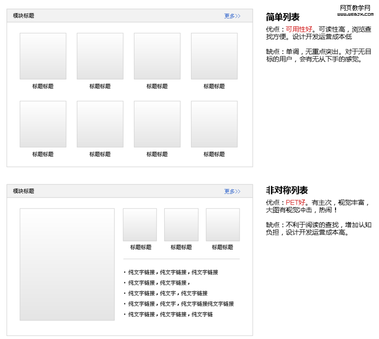Open first thumbnail in second row of upper module
The width and height of the screenshot is (379, 339).
43,124
